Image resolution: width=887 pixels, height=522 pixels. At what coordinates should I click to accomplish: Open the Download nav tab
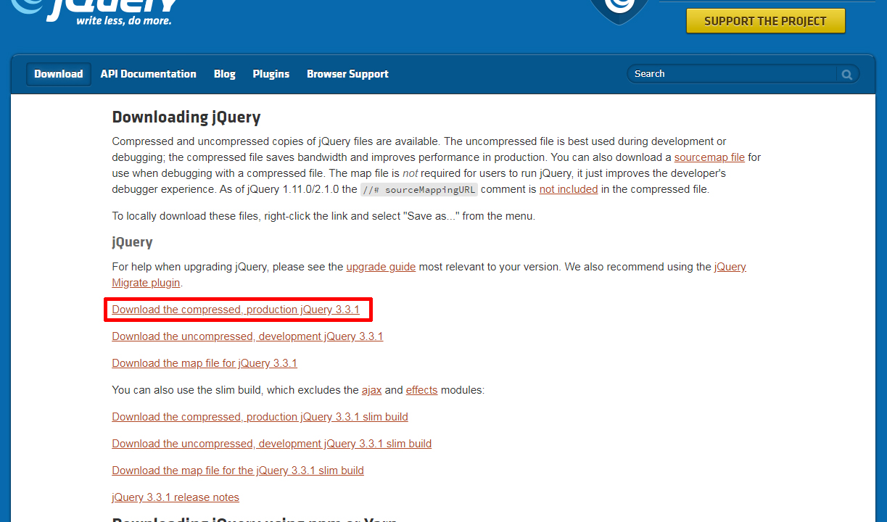(x=59, y=74)
